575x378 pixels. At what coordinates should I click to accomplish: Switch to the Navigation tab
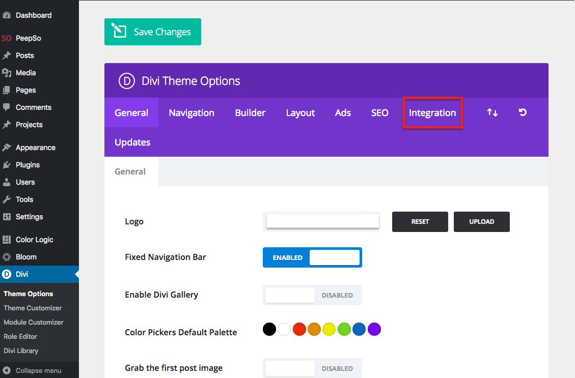191,112
